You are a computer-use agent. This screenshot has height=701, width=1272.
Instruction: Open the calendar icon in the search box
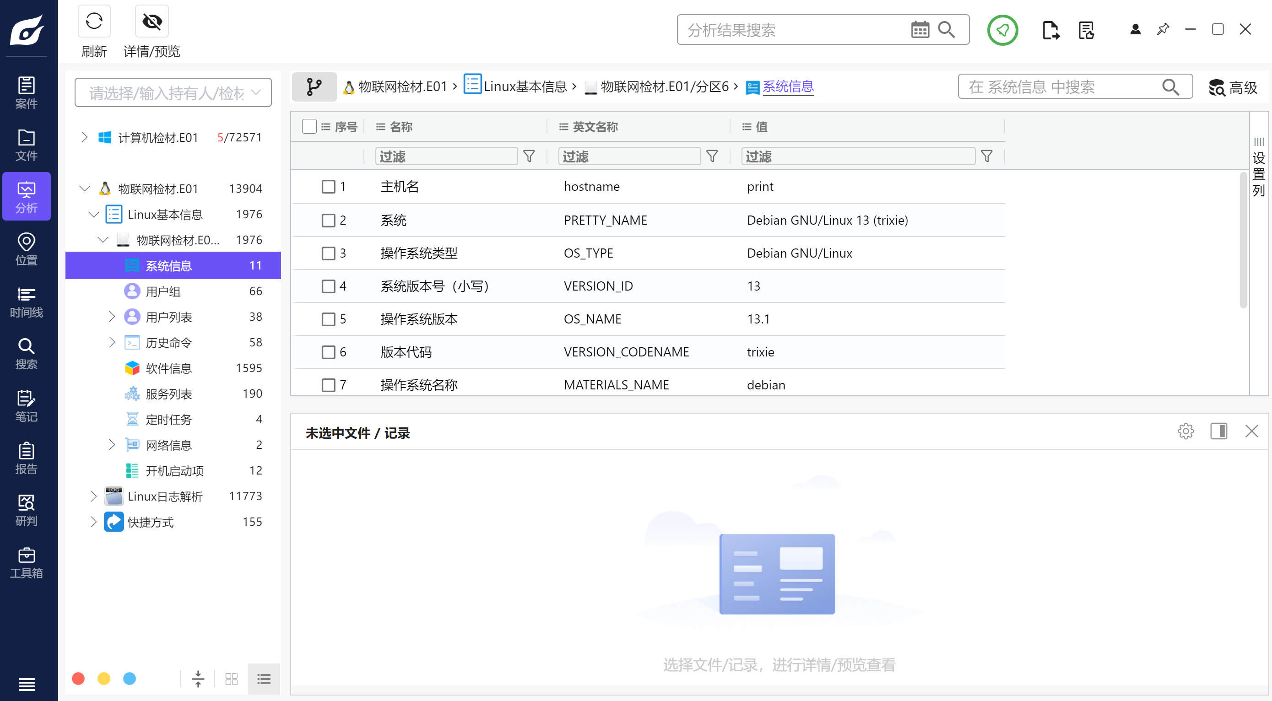point(920,30)
